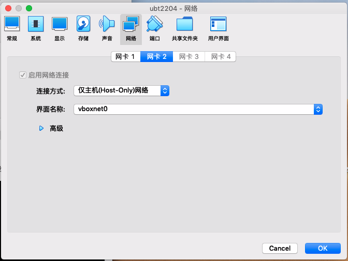The width and height of the screenshot is (348, 261).
Task: Switch to the 网卡 1 tab
Action: [x=125, y=57]
